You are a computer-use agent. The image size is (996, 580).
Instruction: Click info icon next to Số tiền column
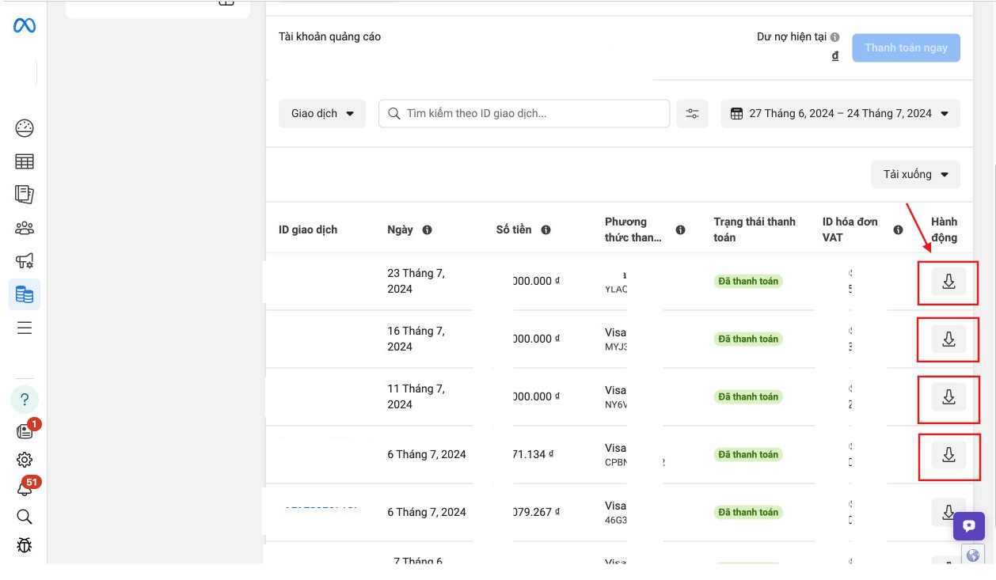pyautogui.click(x=546, y=230)
